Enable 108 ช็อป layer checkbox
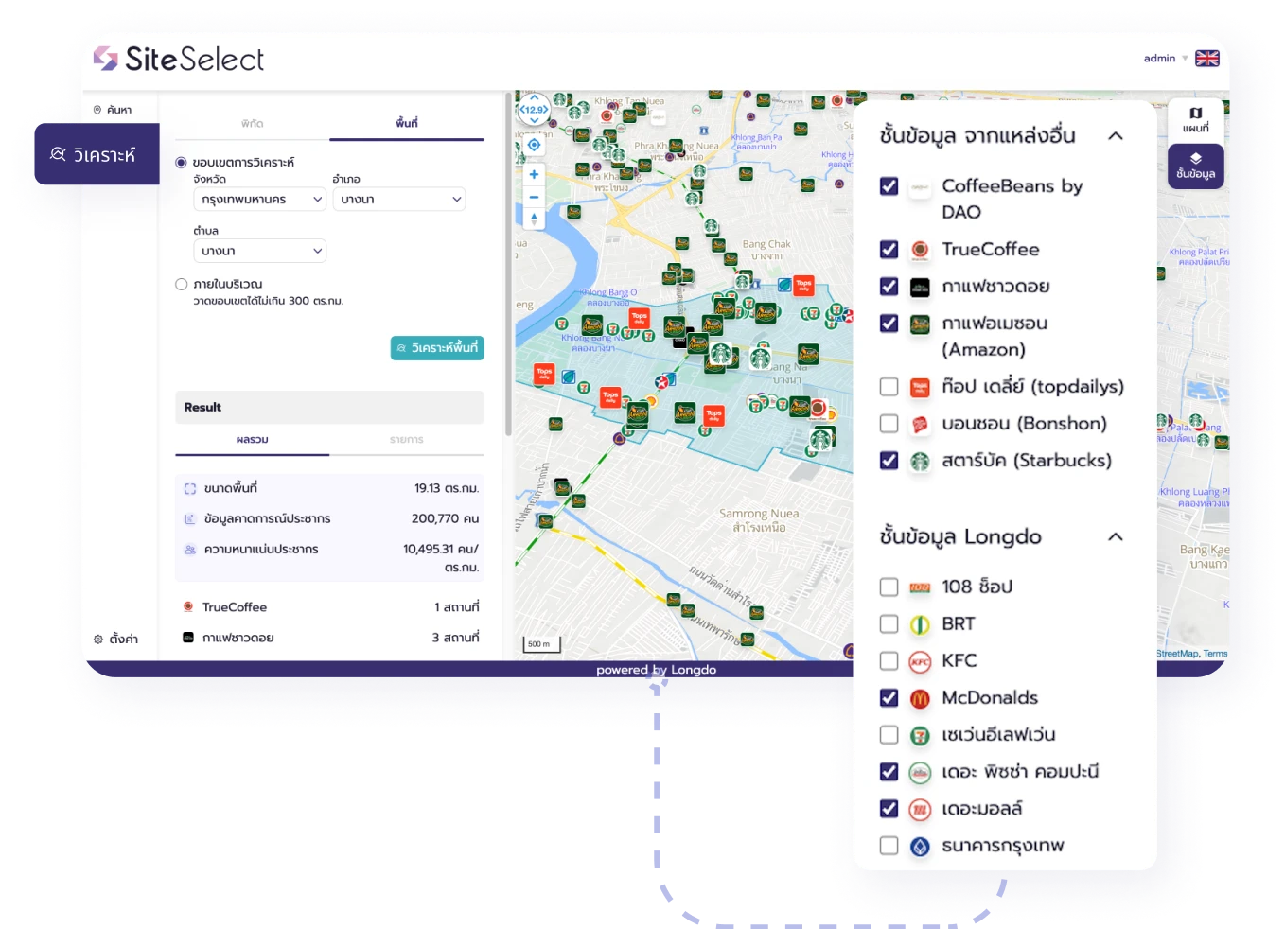1285x929 pixels. (889, 587)
